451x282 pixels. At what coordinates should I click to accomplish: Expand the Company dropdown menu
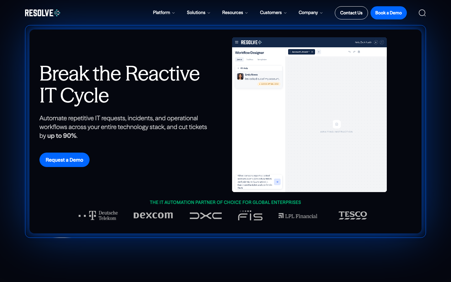coord(310,13)
